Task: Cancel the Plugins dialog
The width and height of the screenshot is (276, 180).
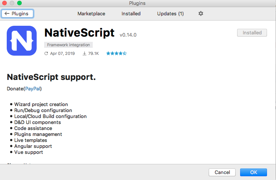Action: 222,172
